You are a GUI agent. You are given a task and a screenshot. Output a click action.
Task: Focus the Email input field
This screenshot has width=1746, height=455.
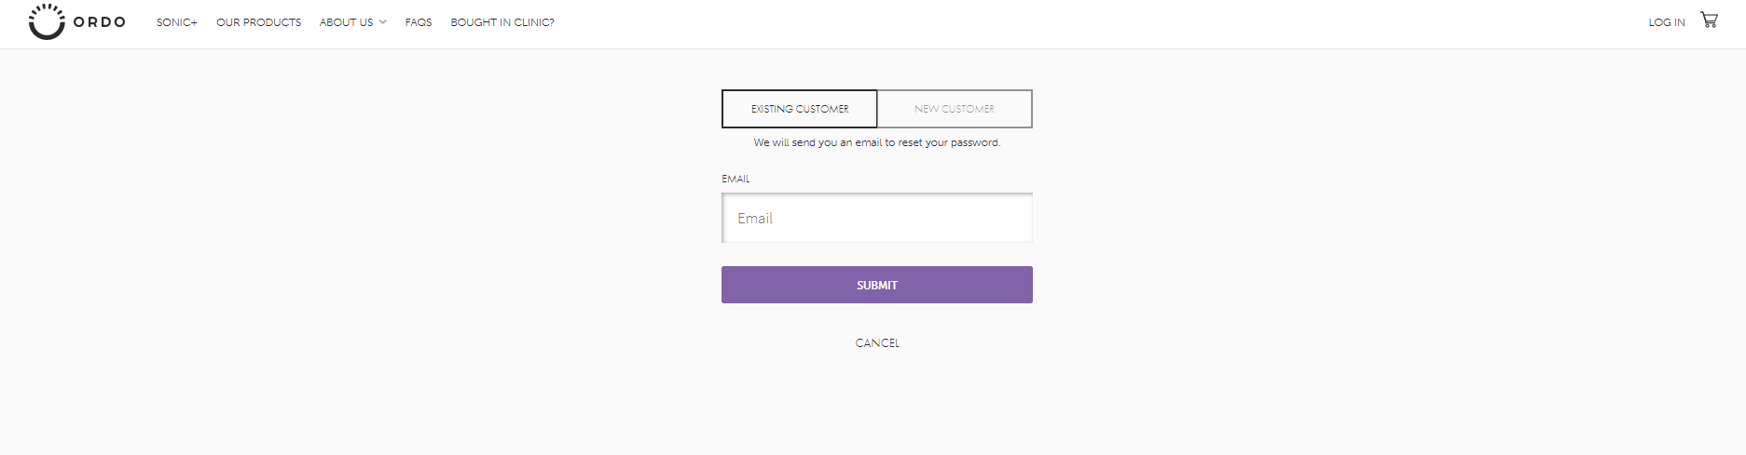[877, 218]
